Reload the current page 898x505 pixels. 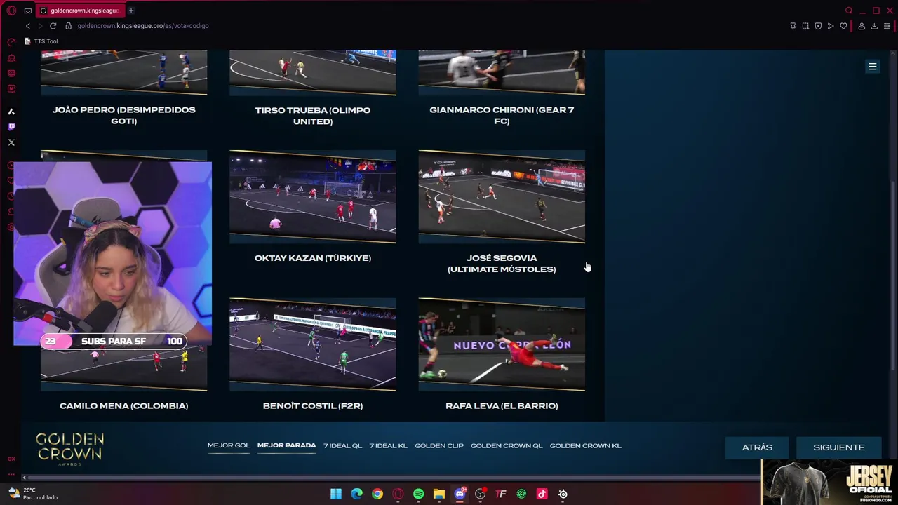53,26
